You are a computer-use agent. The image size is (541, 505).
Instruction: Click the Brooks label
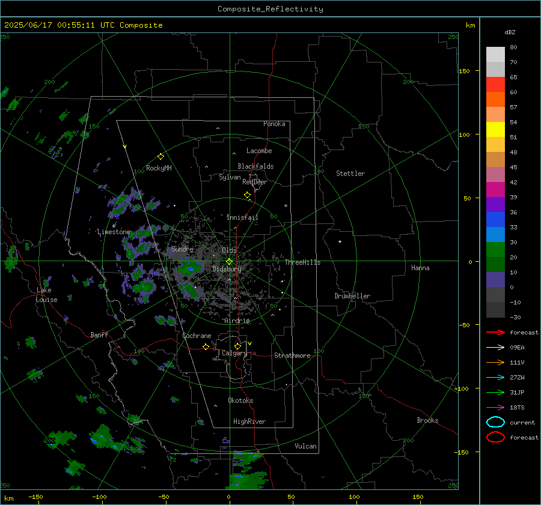coord(427,420)
